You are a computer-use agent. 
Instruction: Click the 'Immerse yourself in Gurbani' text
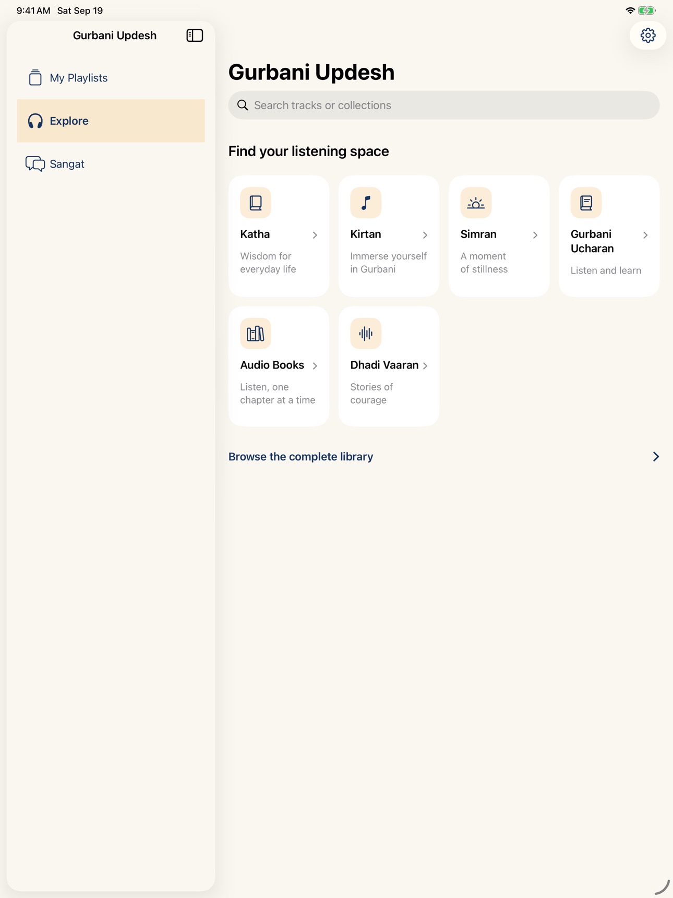(x=389, y=263)
